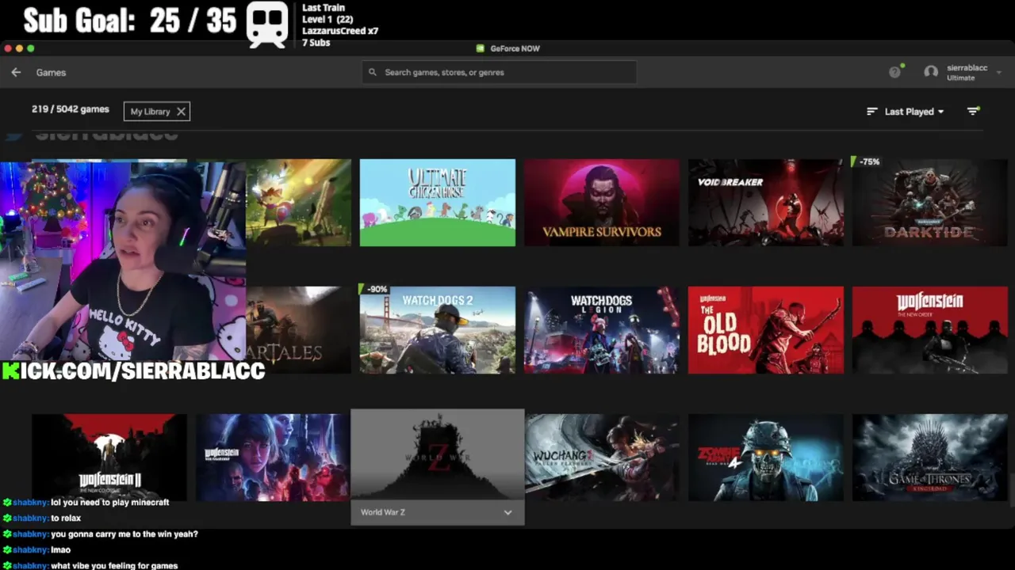
Task: Click the 219 / 5042 games counter
Action: coord(71,109)
